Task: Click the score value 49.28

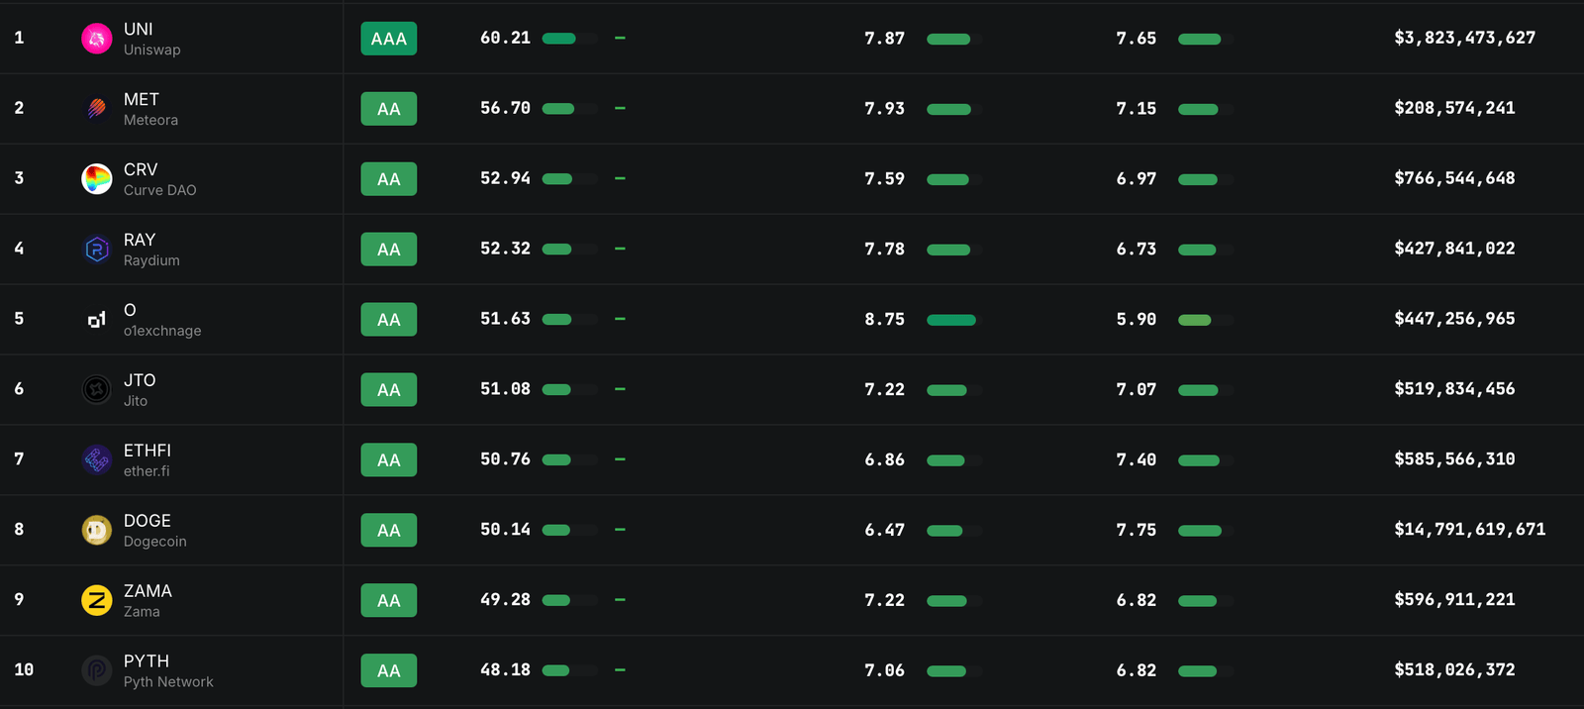Action: (505, 600)
